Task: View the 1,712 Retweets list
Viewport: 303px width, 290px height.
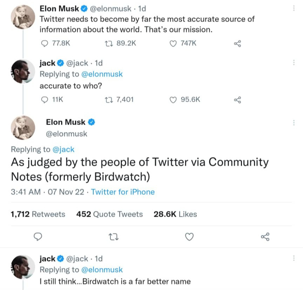Action: (38, 214)
